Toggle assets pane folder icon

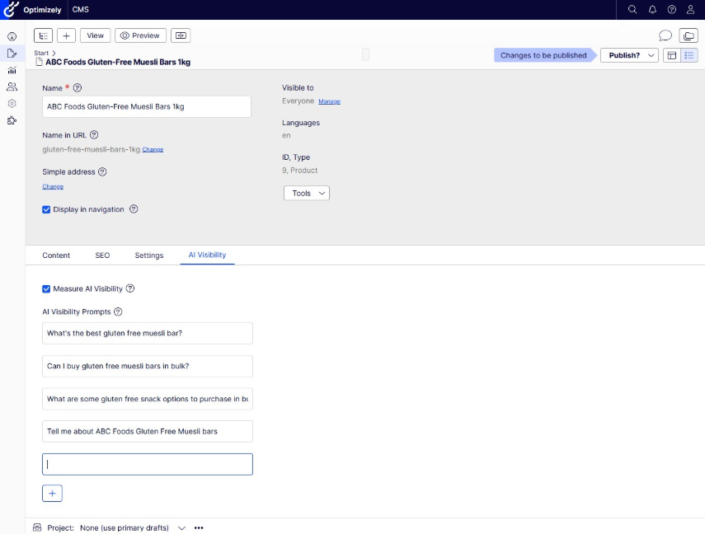[689, 35]
